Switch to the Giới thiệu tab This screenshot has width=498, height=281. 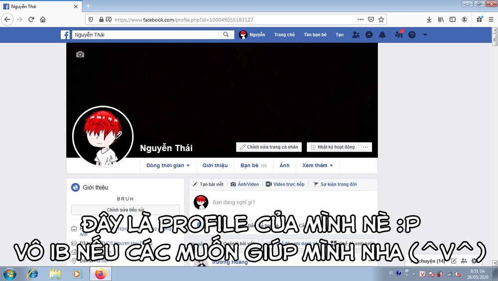coord(215,166)
